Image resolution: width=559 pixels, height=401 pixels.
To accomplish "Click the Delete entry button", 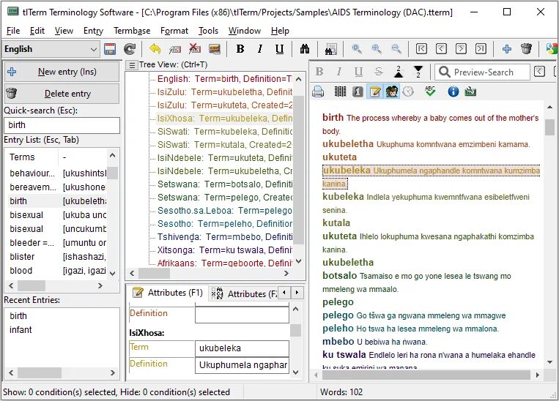I will pos(62,94).
